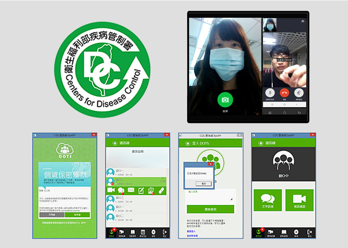Close the EMAIL dialog with red X
348x248 pixels.
211,164
